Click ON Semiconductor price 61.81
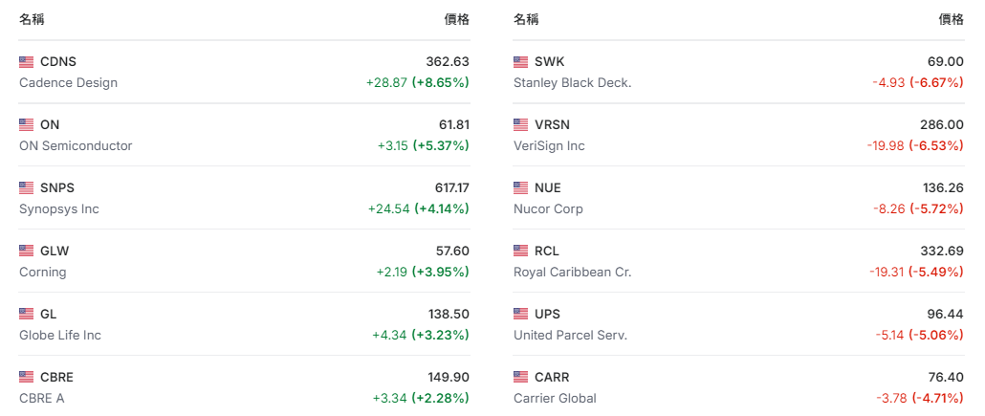This screenshot has height=416, width=985. pos(453,125)
